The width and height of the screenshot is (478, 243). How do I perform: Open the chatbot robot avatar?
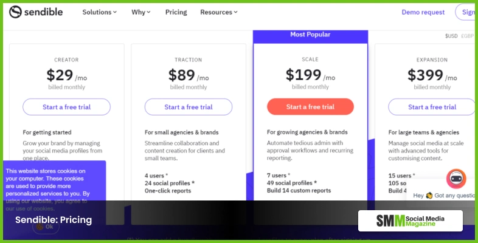point(455,179)
